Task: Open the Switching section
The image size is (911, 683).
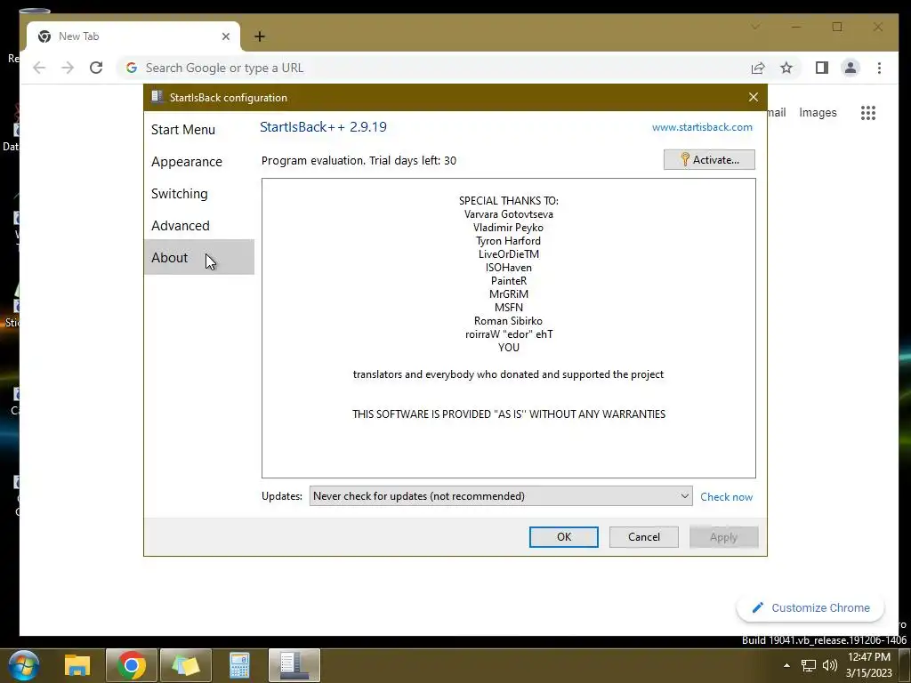Action: tap(179, 193)
